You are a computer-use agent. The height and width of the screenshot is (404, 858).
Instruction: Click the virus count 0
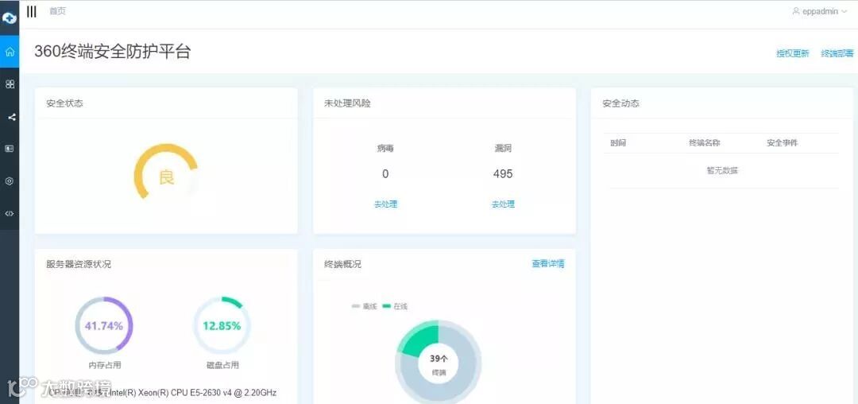[x=386, y=174]
